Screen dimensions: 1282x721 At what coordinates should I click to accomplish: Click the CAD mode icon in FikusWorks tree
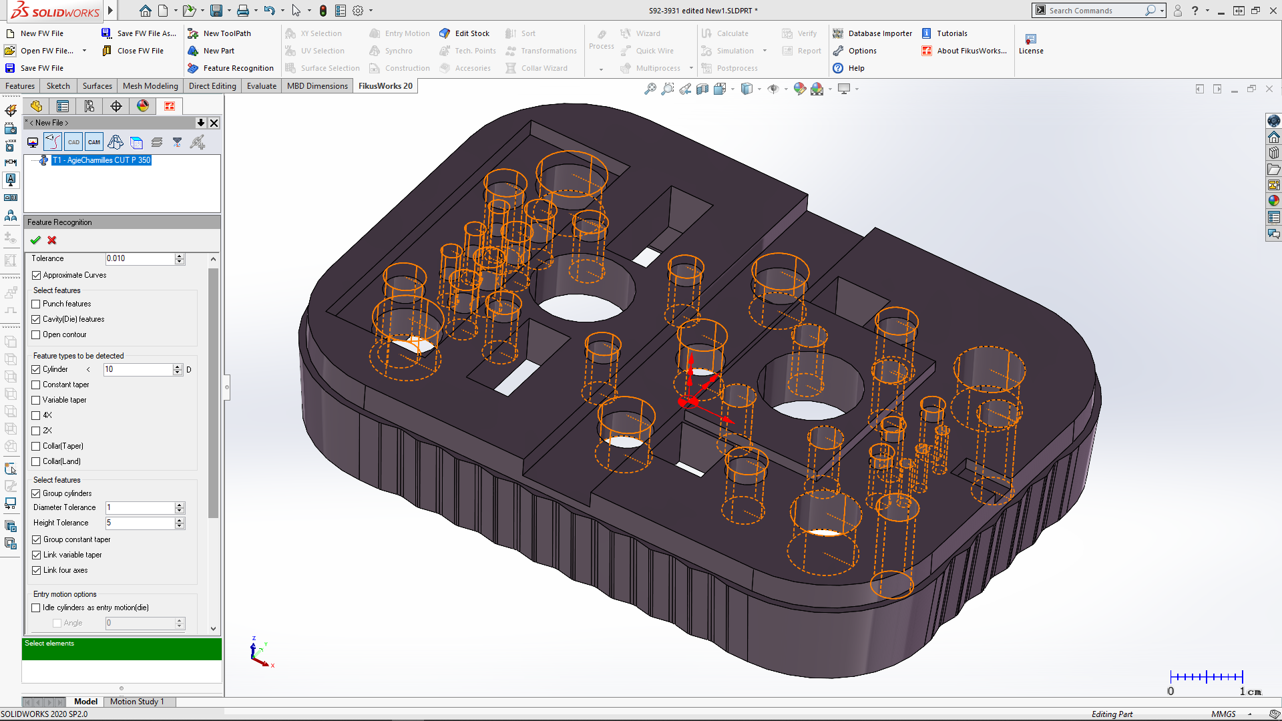(73, 142)
